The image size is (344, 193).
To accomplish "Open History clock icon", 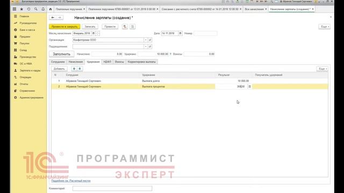I will coord(28,9).
